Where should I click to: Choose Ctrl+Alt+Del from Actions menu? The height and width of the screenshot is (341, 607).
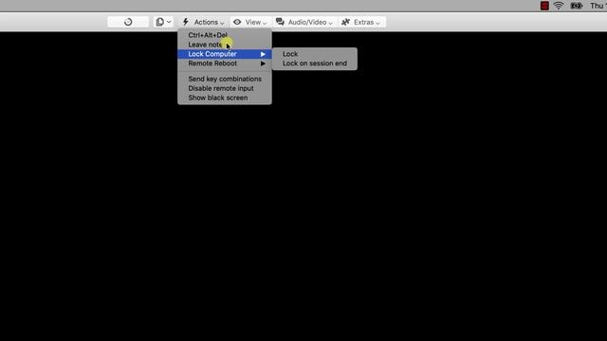(x=225, y=35)
